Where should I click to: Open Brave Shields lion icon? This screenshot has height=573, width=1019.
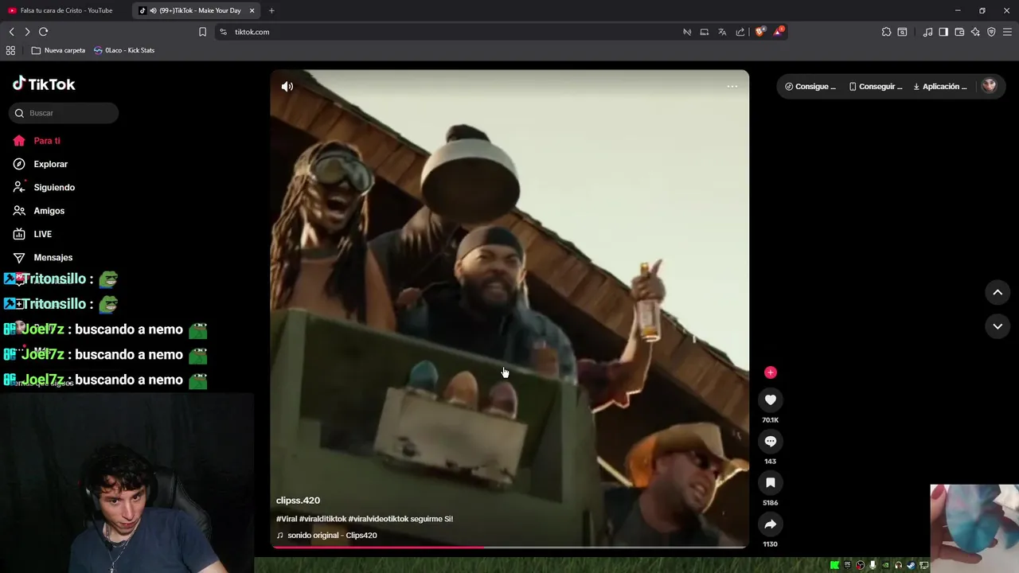pyautogui.click(x=760, y=32)
